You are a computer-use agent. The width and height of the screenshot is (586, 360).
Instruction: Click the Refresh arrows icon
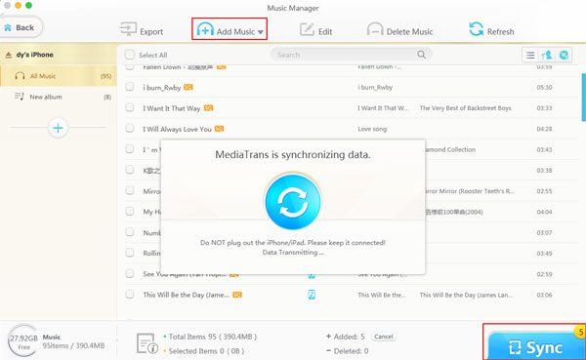pyautogui.click(x=477, y=28)
